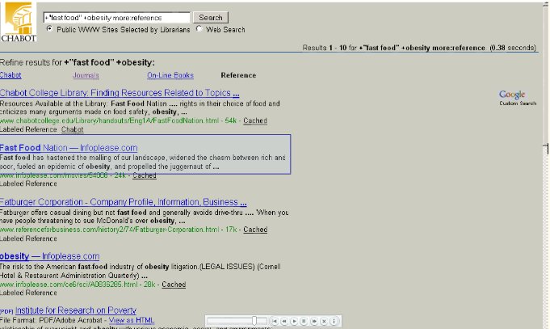Click the Google Custom Search logo
The height and width of the screenshot is (329, 550).
(x=518, y=98)
